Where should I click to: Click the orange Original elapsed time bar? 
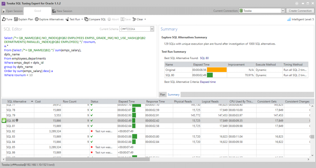point(217,70)
